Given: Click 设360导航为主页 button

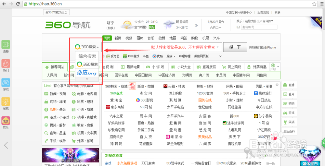Looking at the screenshot, I should coord(56,12).
